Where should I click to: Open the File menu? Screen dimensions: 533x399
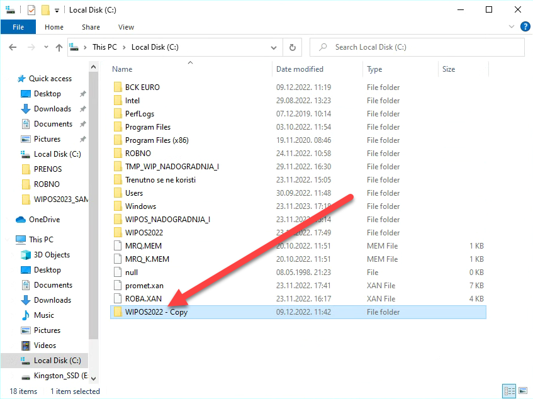pyautogui.click(x=18, y=27)
